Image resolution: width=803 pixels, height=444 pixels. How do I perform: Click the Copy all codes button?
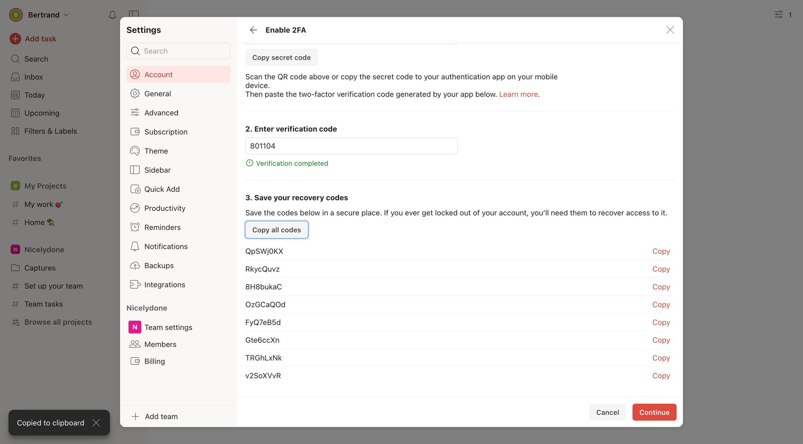(276, 230)
